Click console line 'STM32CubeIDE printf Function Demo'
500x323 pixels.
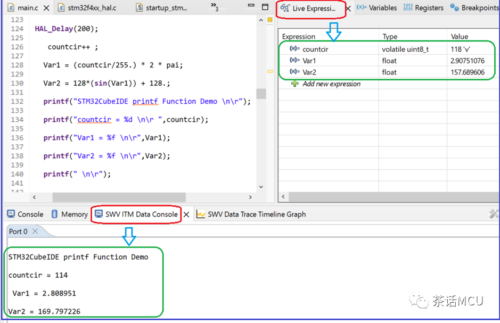pyautogui.click(x=78, y=256)
